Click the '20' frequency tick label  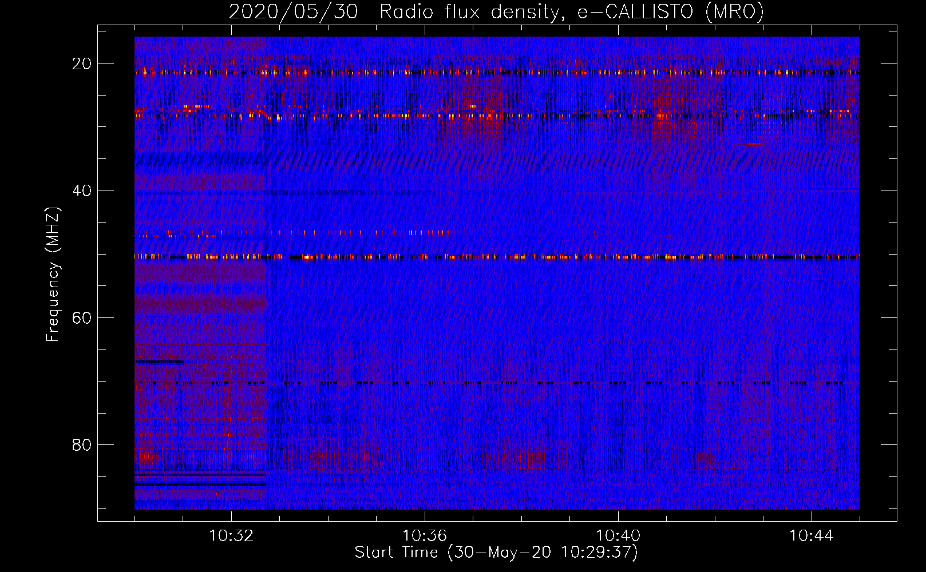point(82,63)
